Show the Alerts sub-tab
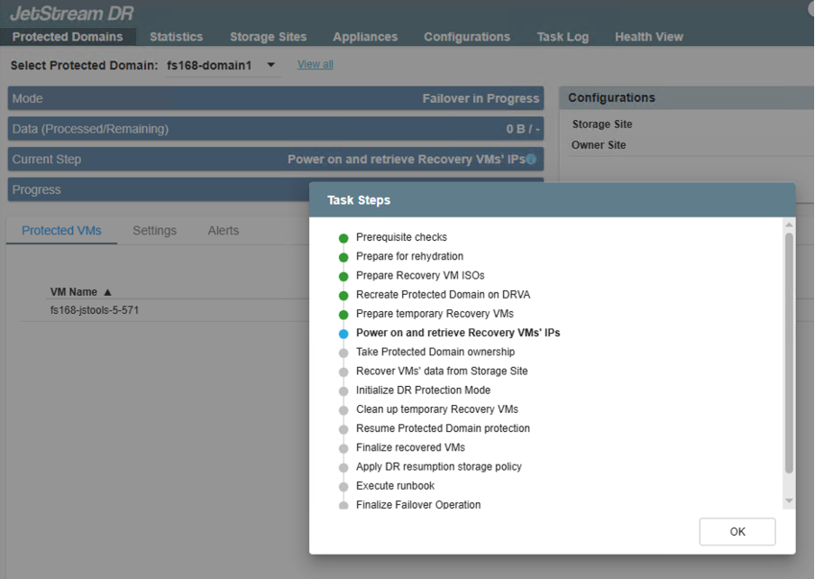Screen dimensions: 815x579 tap(223, 231)
